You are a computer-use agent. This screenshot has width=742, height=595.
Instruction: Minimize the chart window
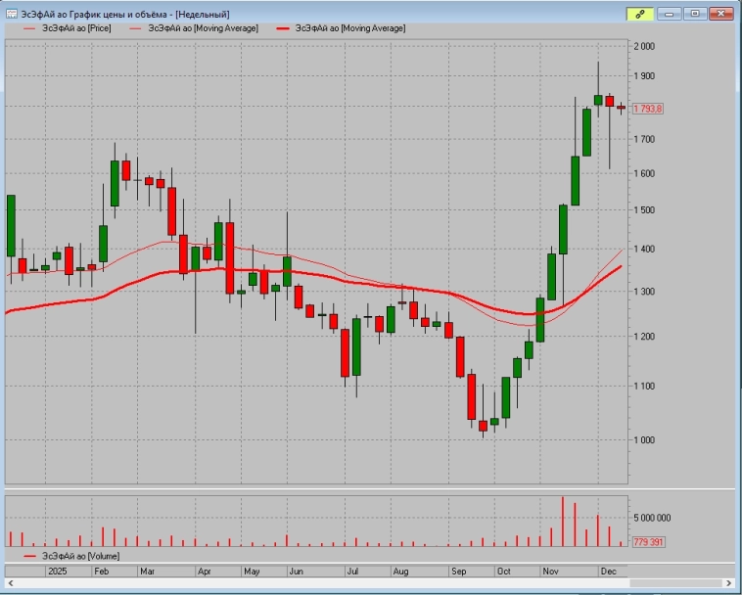[x=670, y=14]
